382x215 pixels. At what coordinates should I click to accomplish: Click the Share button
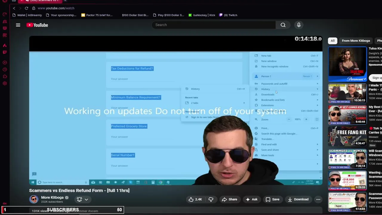tap(229, 199)
